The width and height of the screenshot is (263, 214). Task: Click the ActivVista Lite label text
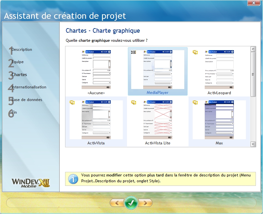coord(158,143)
